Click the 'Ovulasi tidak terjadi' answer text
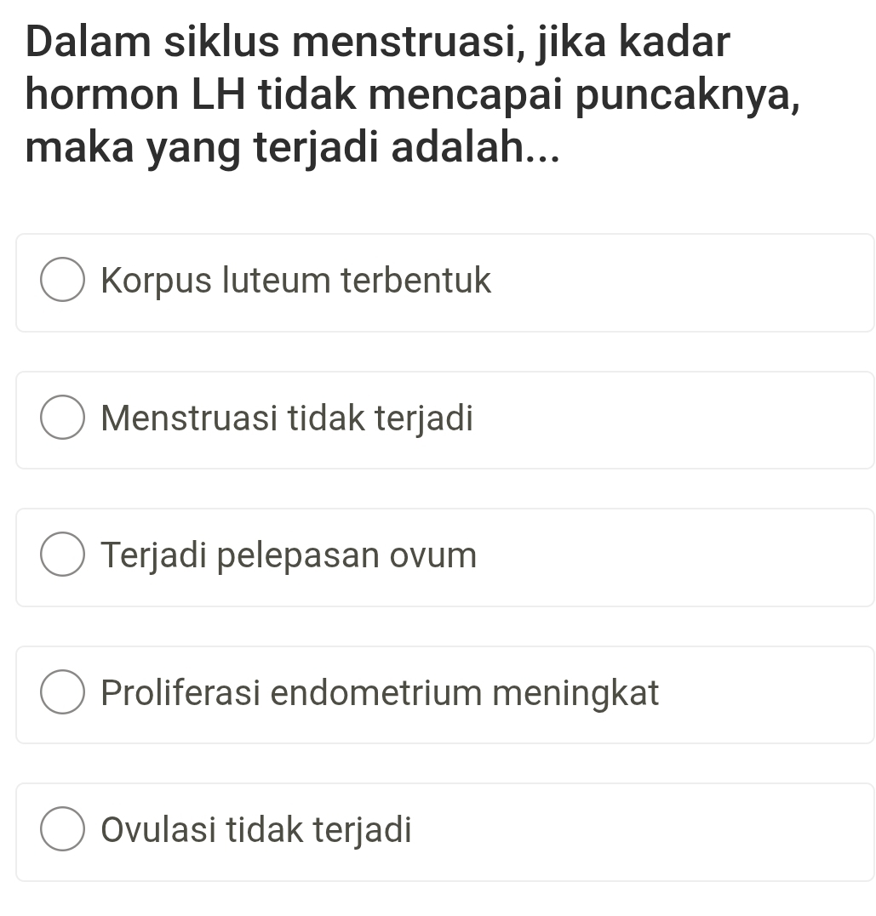876x916 pixels. click(256, 830)
